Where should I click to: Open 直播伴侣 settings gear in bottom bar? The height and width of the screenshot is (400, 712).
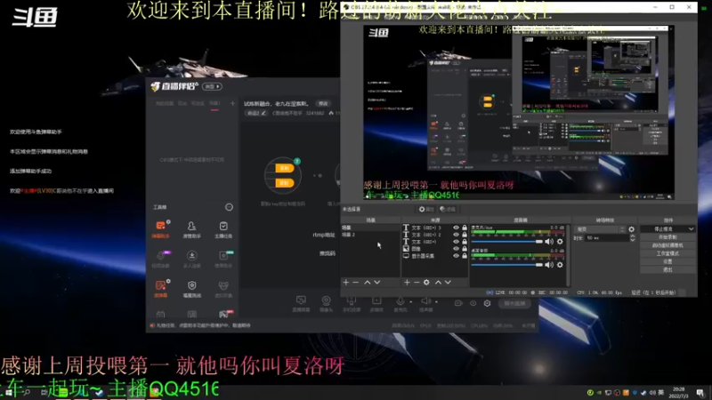[487, 303]
